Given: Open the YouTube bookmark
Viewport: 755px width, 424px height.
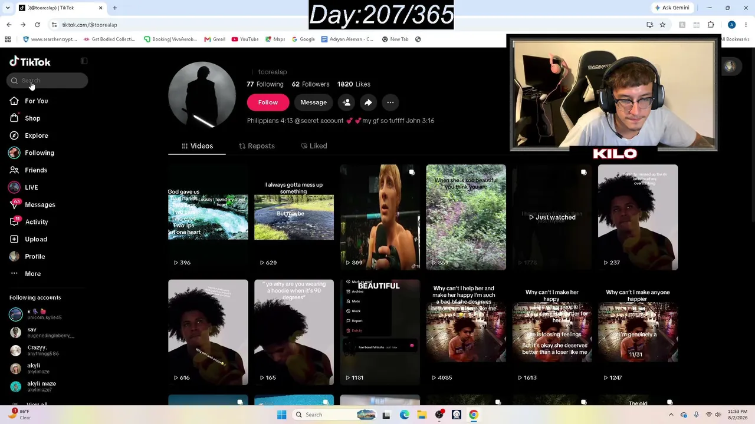Looking at the screenshot, I should tap(245, 39).
